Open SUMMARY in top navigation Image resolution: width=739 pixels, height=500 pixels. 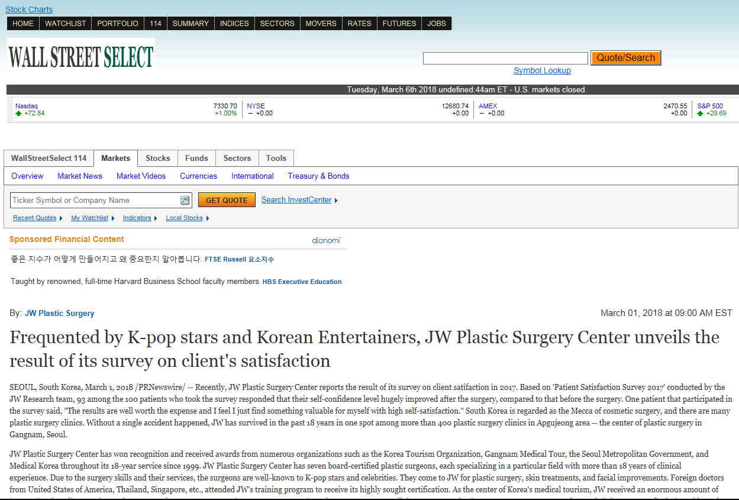(x=191, y=24)
